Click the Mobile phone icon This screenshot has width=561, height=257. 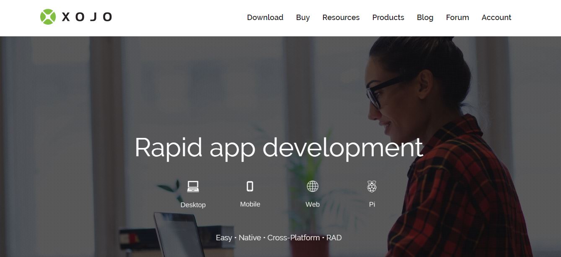coord(250,186)
